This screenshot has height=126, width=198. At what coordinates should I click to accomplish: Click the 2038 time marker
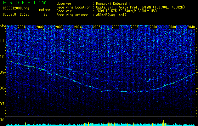(x=153, y=27)
